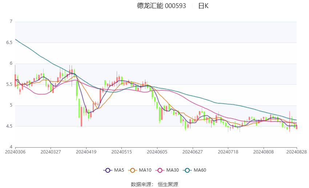Click the y-axis value 6.5
The image size is (309, 188).
[9, 43]
